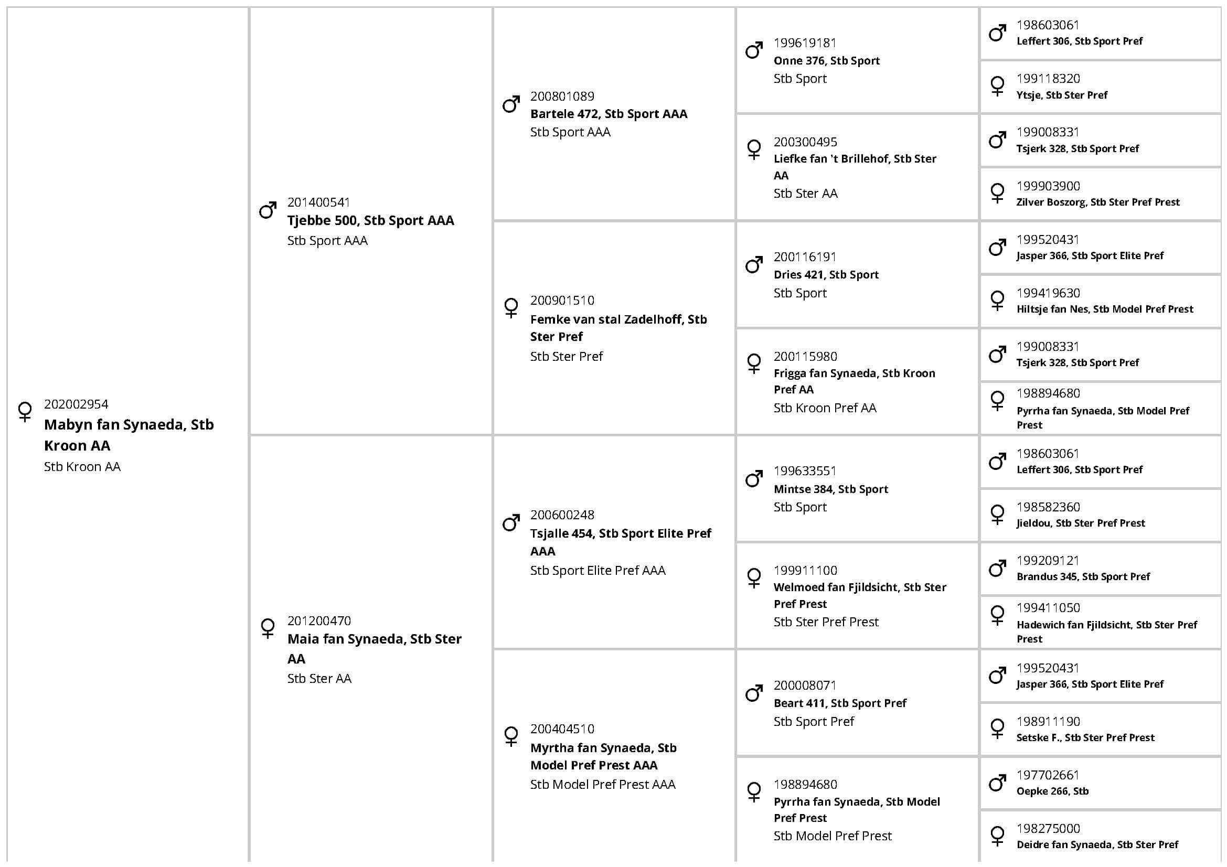Click the female symbol beside Myrtha fan Synaeda
The height and width of the screenshot is (867, 1227).
511,735
